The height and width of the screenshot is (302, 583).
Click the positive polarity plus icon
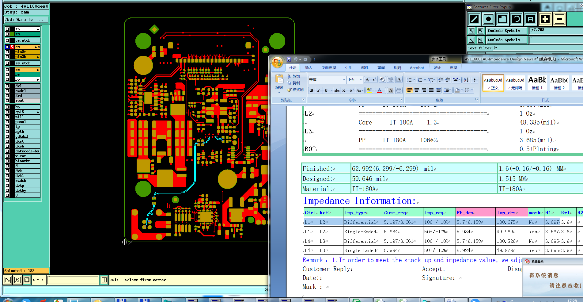point(545,19)
